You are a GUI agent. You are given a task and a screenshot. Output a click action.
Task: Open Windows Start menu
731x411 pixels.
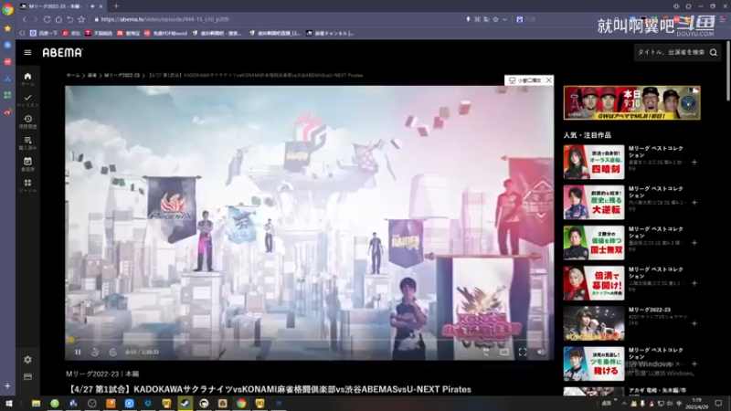[x=8, y=403]
